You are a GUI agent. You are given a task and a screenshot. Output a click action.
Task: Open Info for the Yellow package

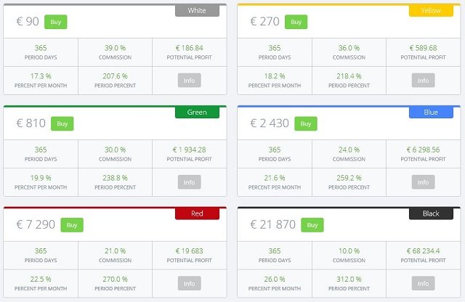coord(423,81)
